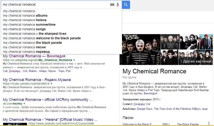Image resolution: width=214 pixels, height=126 pixels.
Task: Select suggestion 'my chemical romance песни'
Action: [61, 47]
